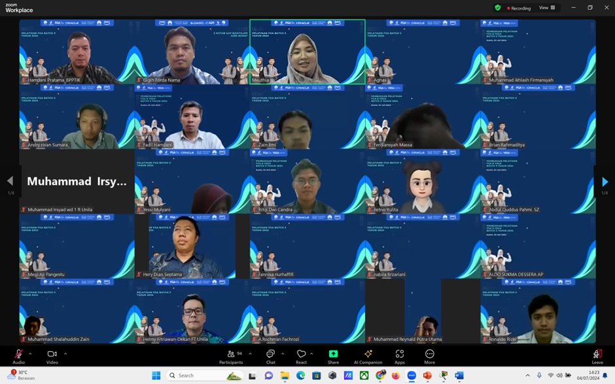Viewport: 615px width, 384px height.
Task: Select Meuthia's video thumbnail
Action: [x=307, y=52]
